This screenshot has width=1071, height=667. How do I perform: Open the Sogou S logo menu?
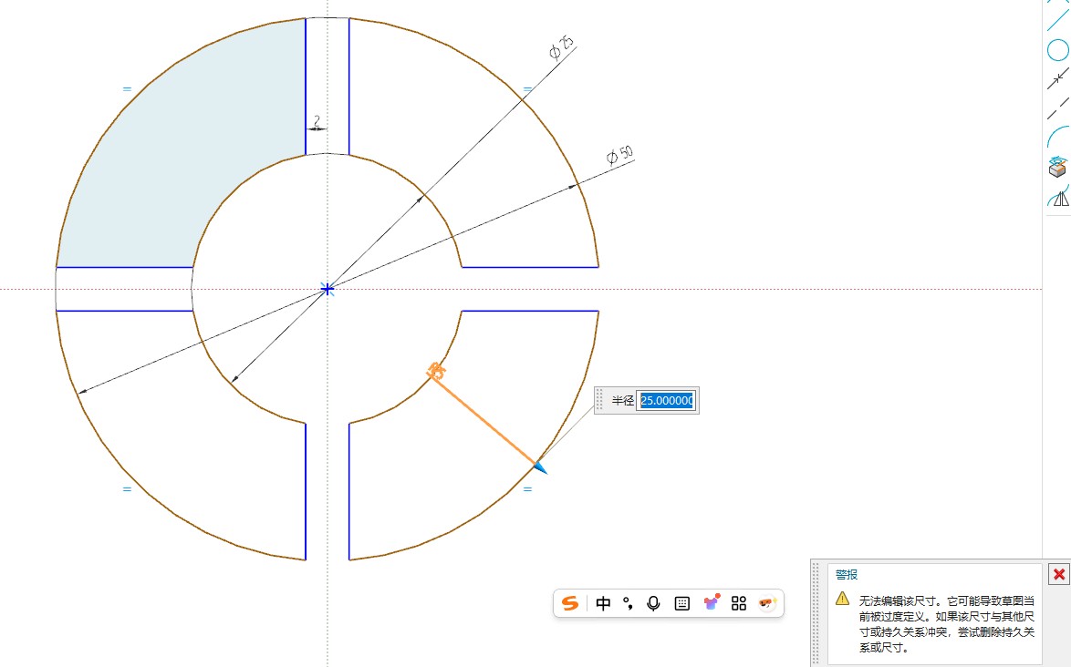[x=570, y=603]
